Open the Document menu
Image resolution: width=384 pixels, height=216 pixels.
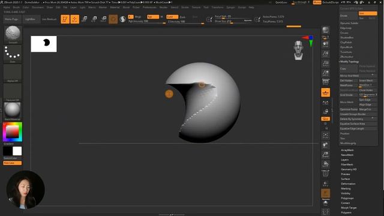(x=38, y=7)
